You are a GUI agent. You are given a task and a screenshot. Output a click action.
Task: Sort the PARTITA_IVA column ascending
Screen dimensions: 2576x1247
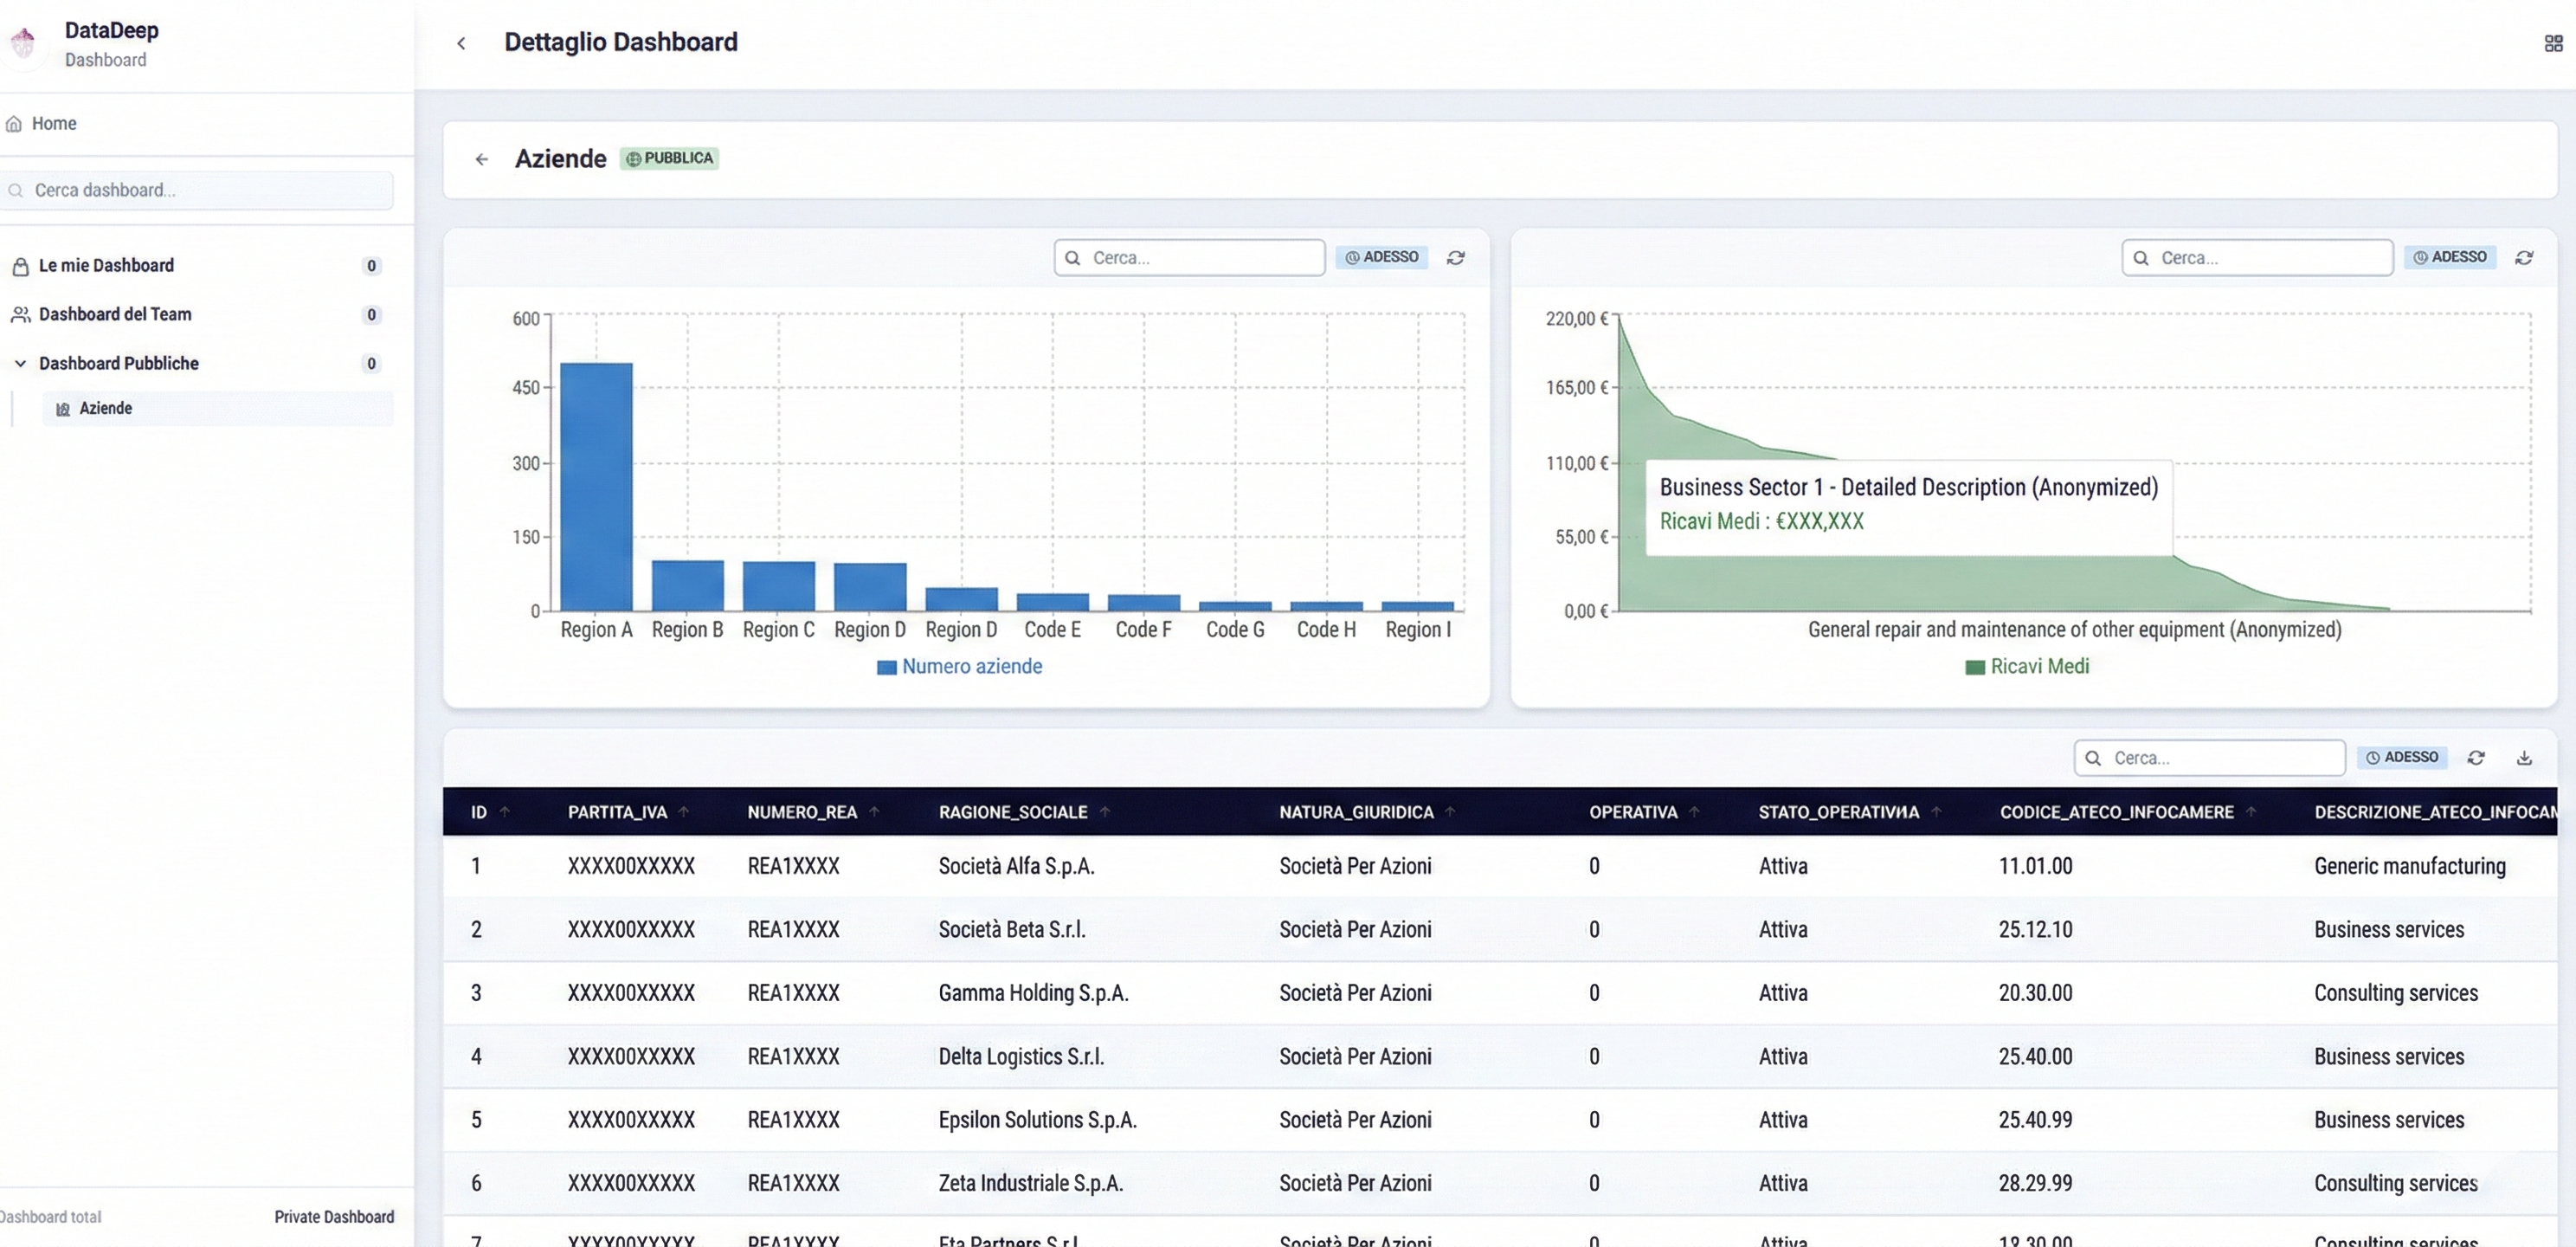685,811
